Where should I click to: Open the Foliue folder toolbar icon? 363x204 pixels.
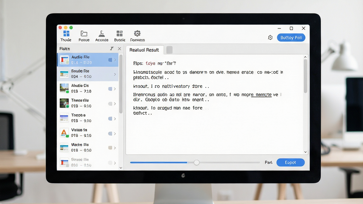click(x=84, y=34)
